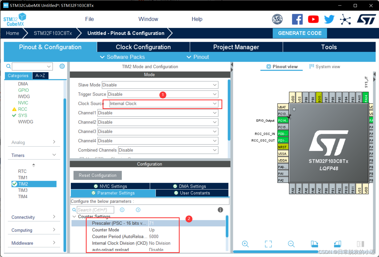Open the Help menu

click(x=197, y=19)
